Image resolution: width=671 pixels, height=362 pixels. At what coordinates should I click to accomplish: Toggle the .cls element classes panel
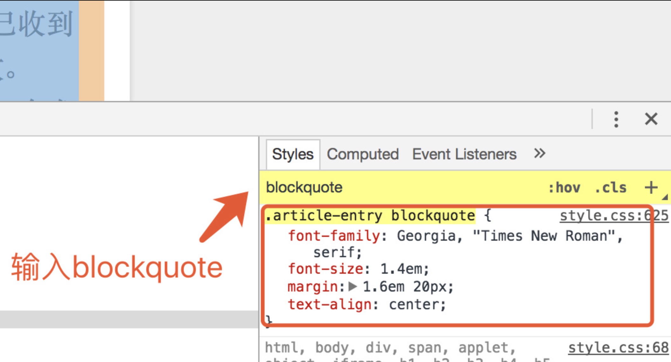coord(610,188)
